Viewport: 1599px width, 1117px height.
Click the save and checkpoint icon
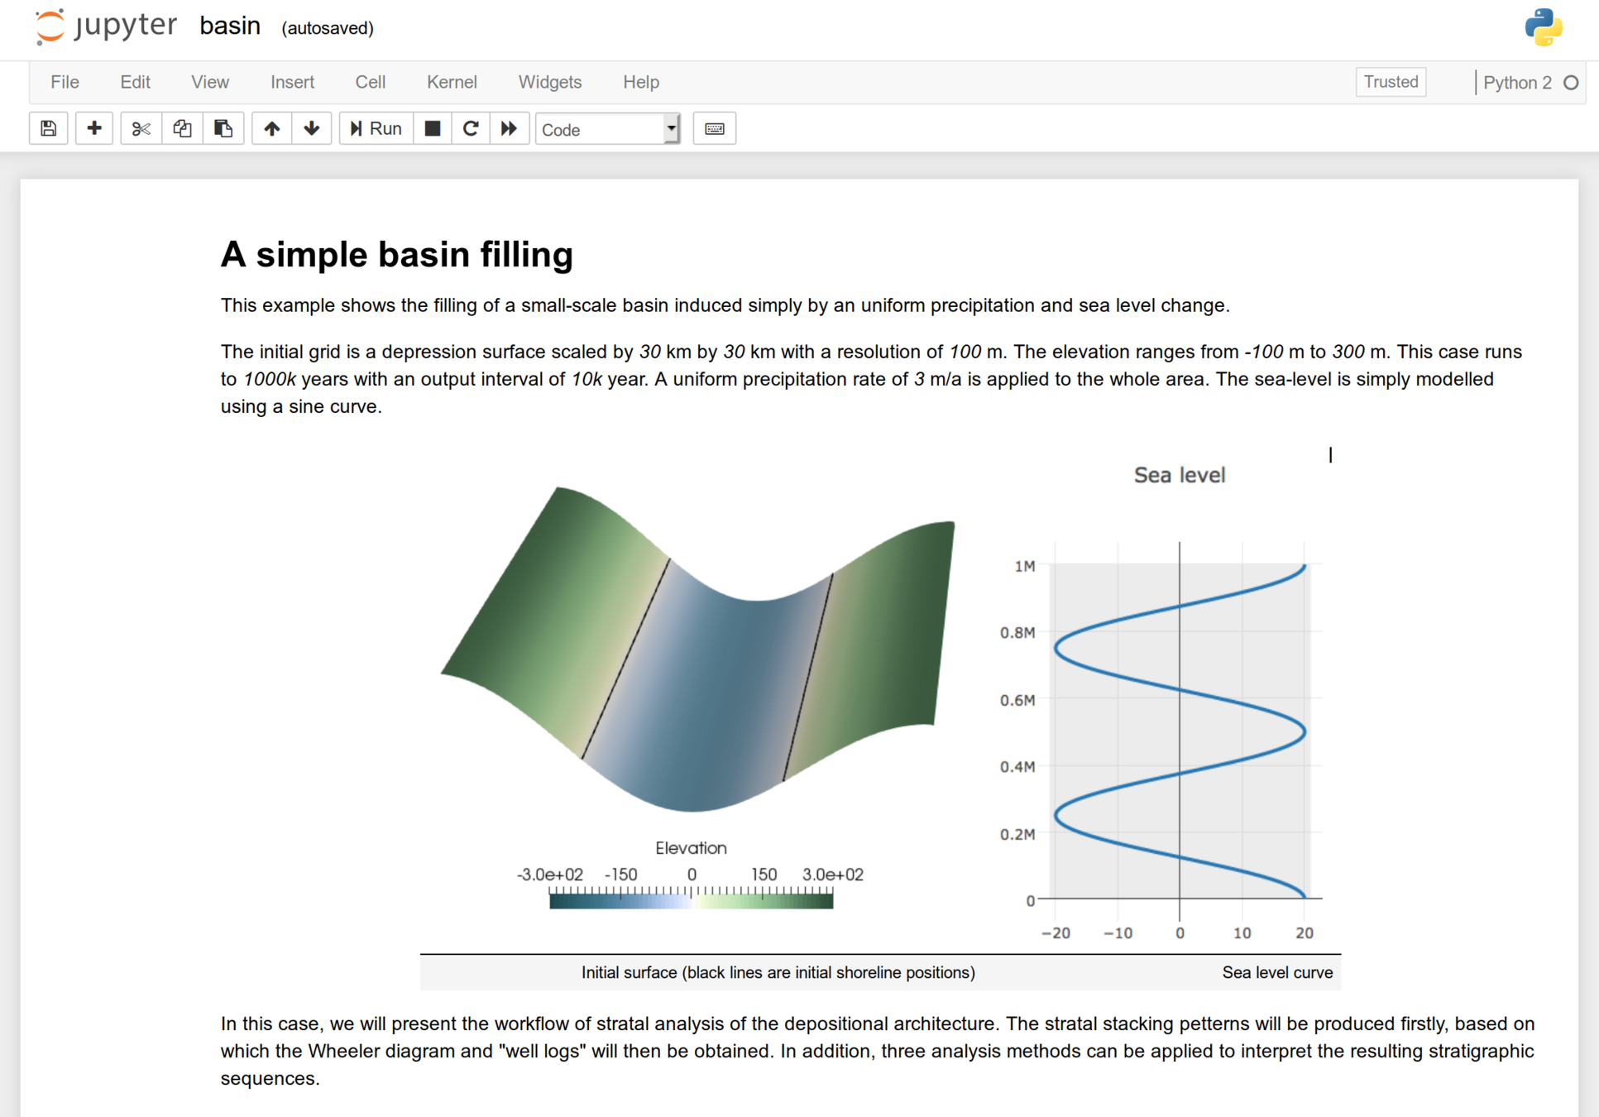[49, 129]
